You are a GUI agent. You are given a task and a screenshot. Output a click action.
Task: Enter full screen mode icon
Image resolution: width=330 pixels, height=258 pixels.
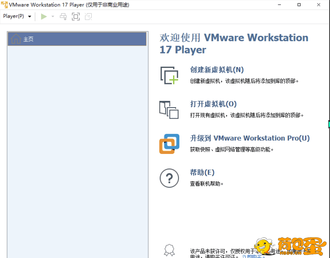point(76,16)
